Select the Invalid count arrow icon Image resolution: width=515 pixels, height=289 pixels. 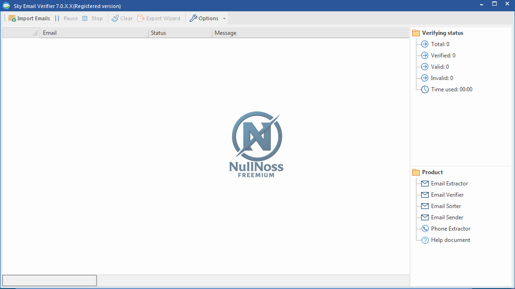pyautogui.click(x=425, y=78)
